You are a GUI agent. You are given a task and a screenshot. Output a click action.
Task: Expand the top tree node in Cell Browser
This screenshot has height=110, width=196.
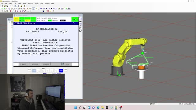click(9, 22)
